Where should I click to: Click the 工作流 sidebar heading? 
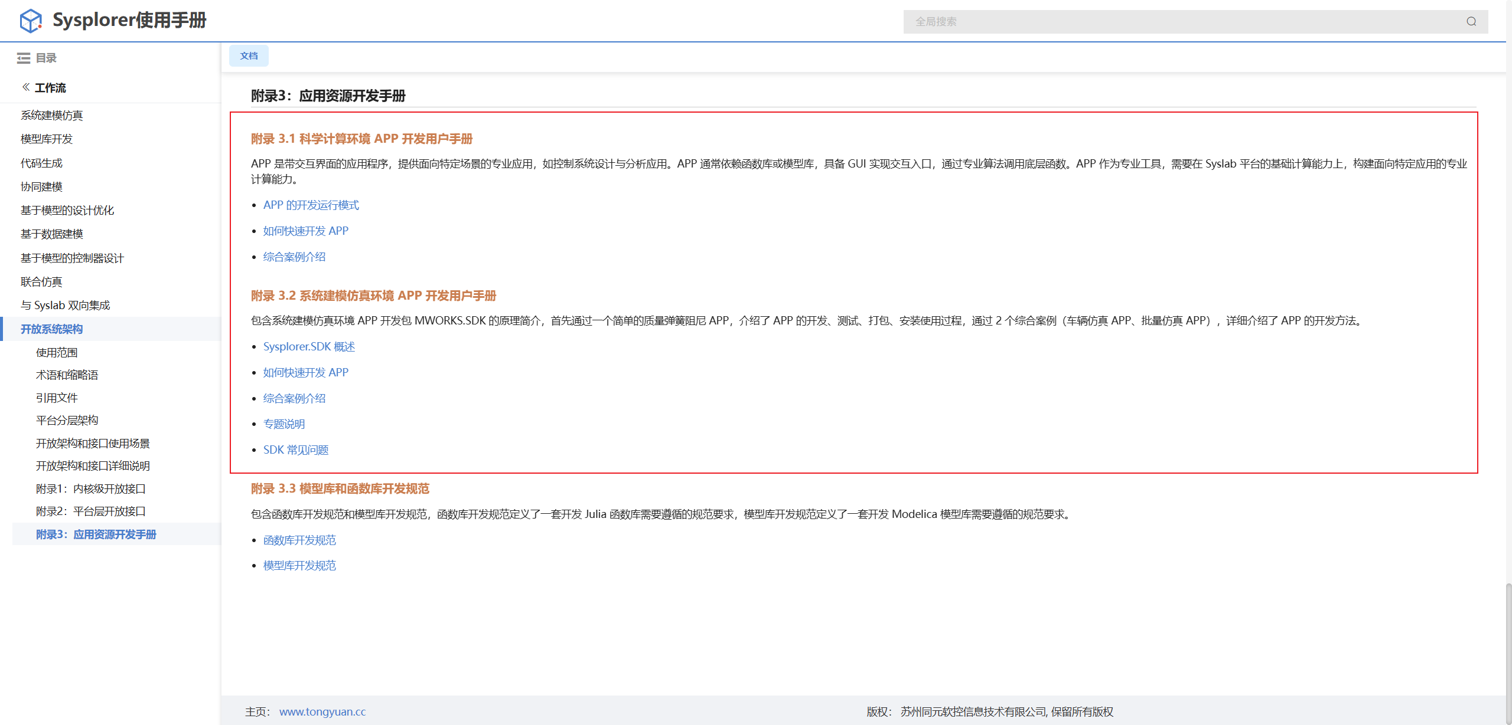50,88
